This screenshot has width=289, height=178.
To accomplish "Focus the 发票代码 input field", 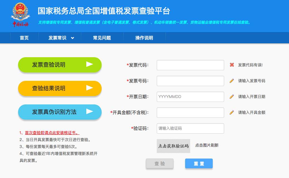I will point(190,65).
